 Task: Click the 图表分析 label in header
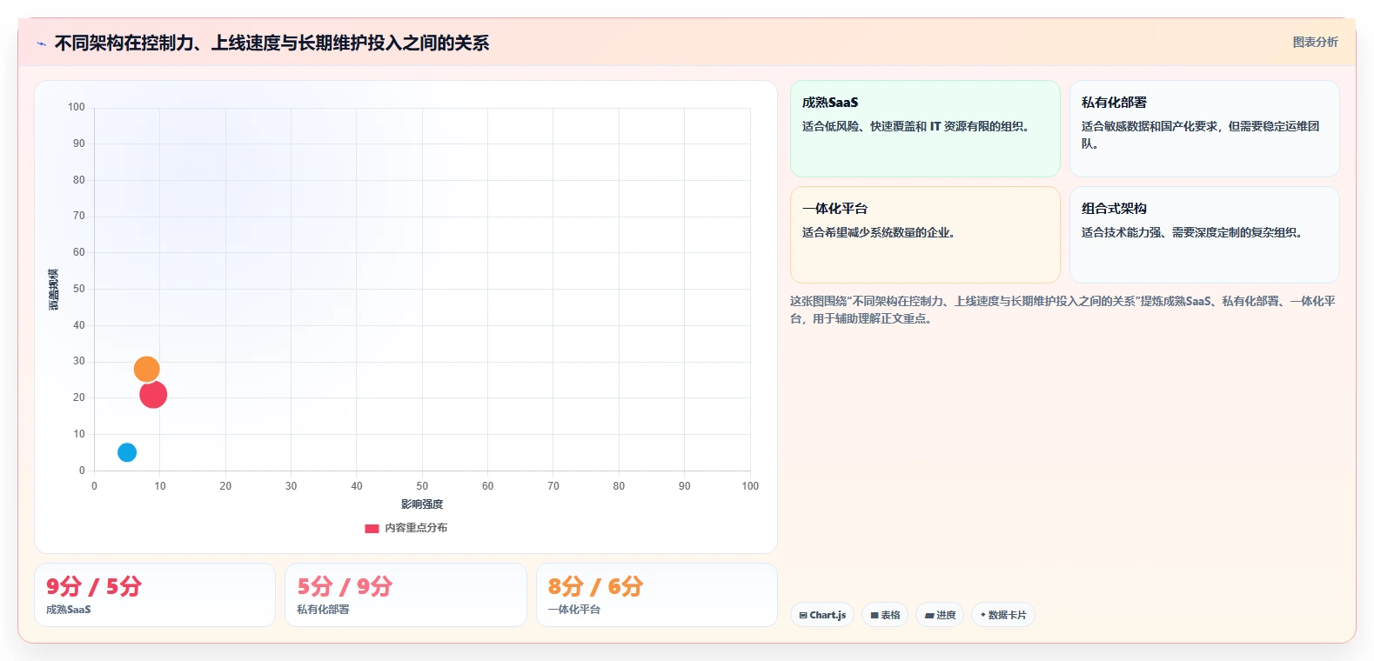pyautogui.click(x=1315, y=42)
